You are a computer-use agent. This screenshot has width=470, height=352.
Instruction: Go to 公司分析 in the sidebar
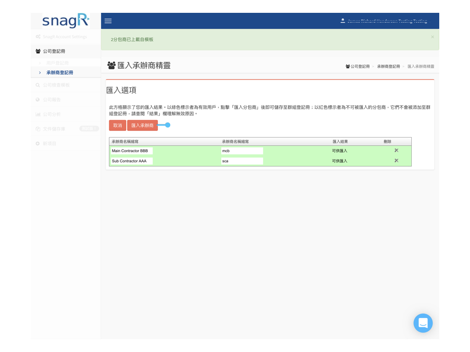pos(51,114)
